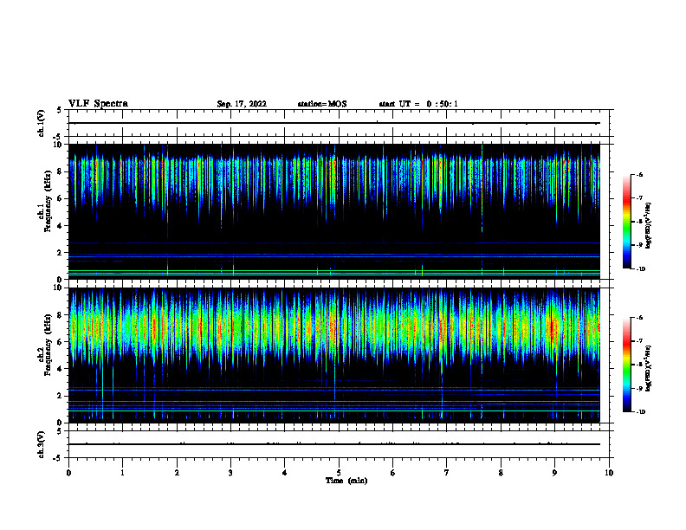This screenshot has width=686, height=530.
Task: Click the -6 label on ch.1 colorbar
Action: click(x=639, y=175)
